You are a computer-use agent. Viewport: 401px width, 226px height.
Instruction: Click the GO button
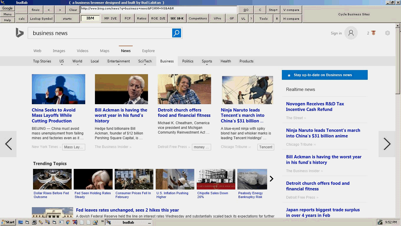pos(246,10)
